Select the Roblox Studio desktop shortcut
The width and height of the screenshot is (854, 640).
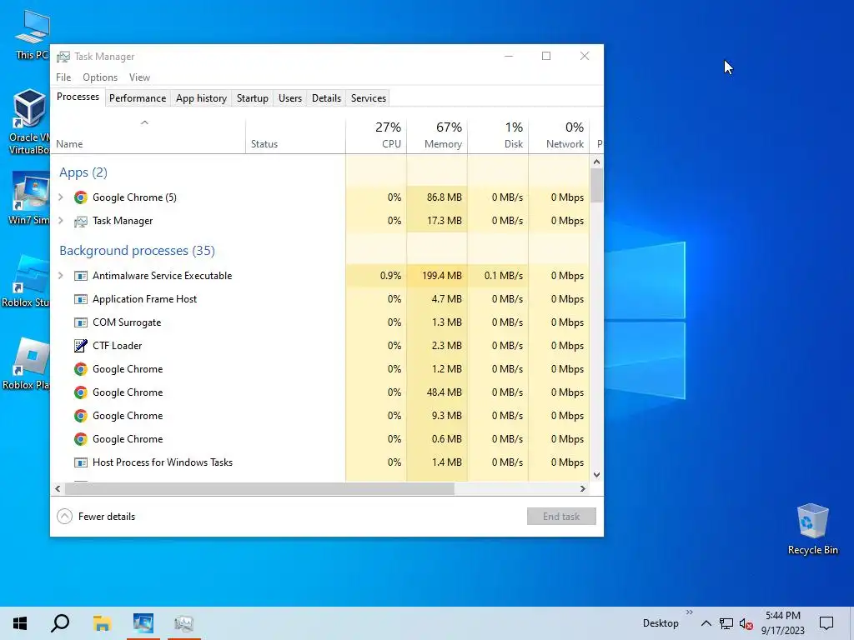click(x=26, y=281)
